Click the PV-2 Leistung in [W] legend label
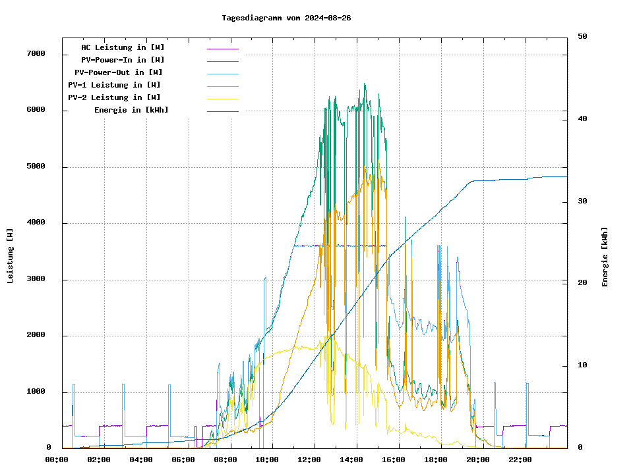 [114, 97]
